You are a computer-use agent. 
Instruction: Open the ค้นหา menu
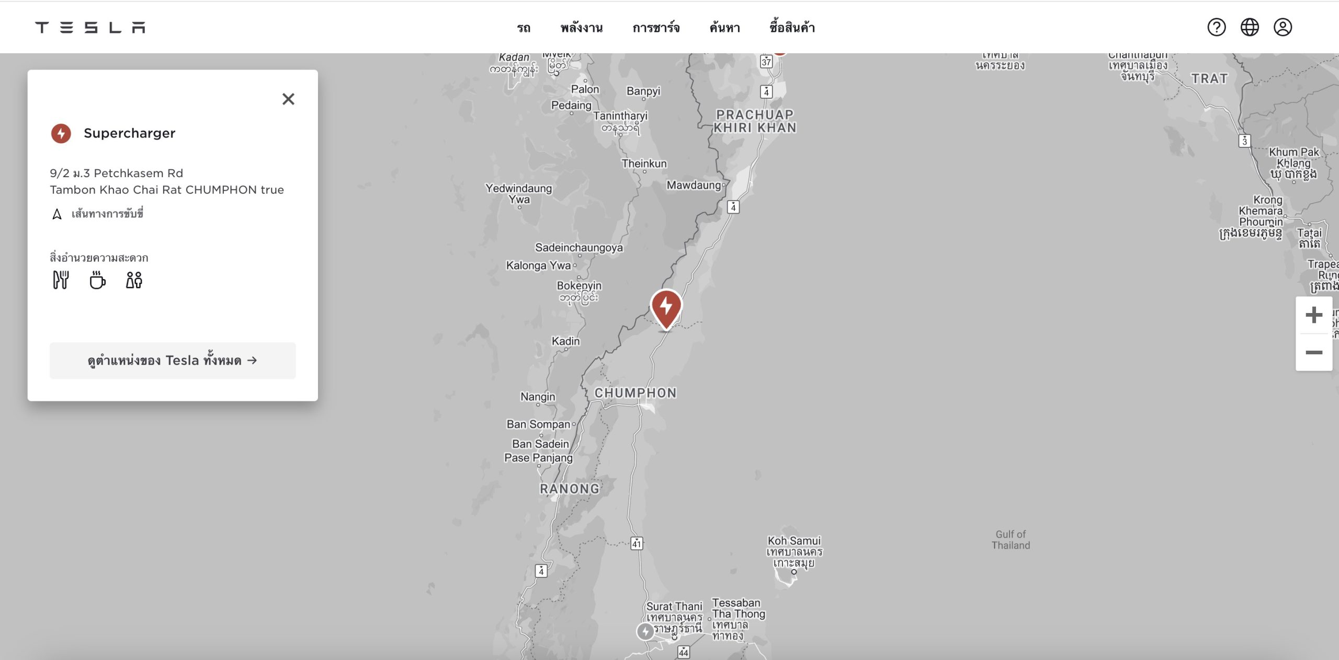[x=724, y=28]
